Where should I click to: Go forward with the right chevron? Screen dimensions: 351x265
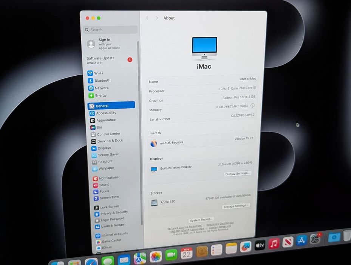pos(157,18)
